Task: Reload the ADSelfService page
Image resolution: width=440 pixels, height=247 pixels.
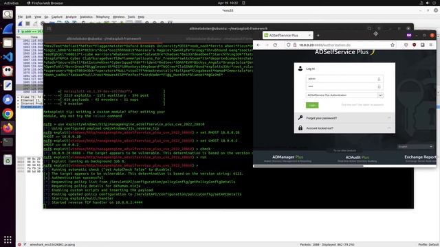Action: tap(275, 45)
